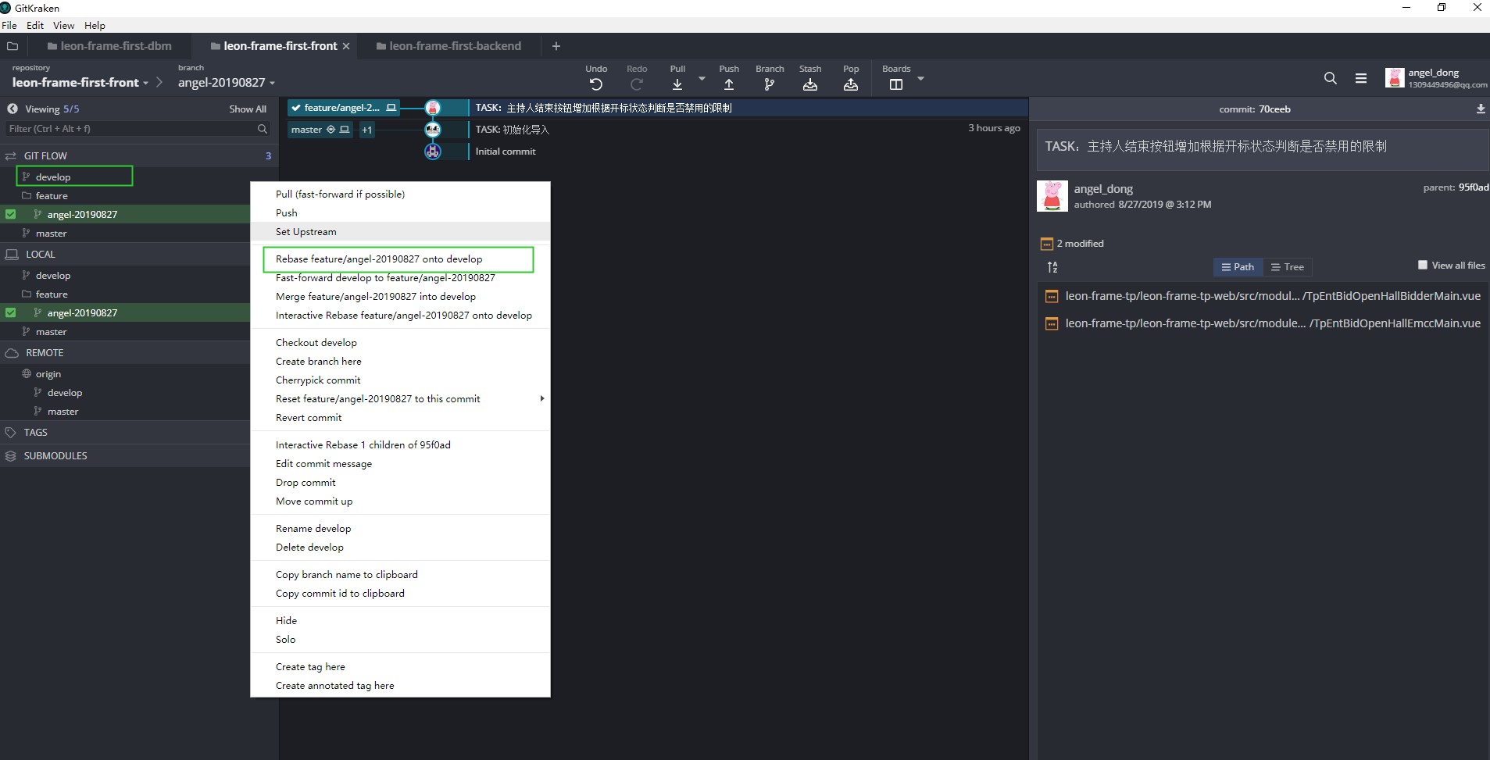The image size is (1490, 760).
Task: Click the Pop stash icon
Action: (x=851, y=84)
